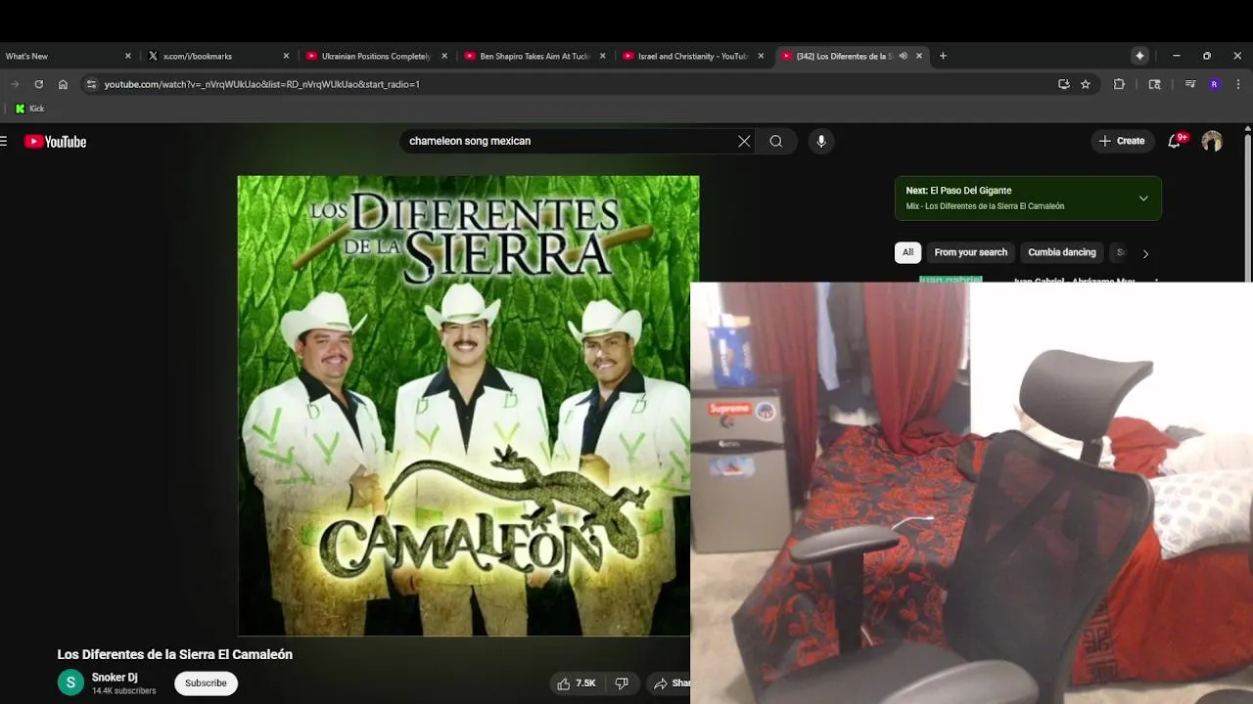Show more filter chips with right arrow
The height and width of the screenshot is (704, 1253).
pos(1145,253)
